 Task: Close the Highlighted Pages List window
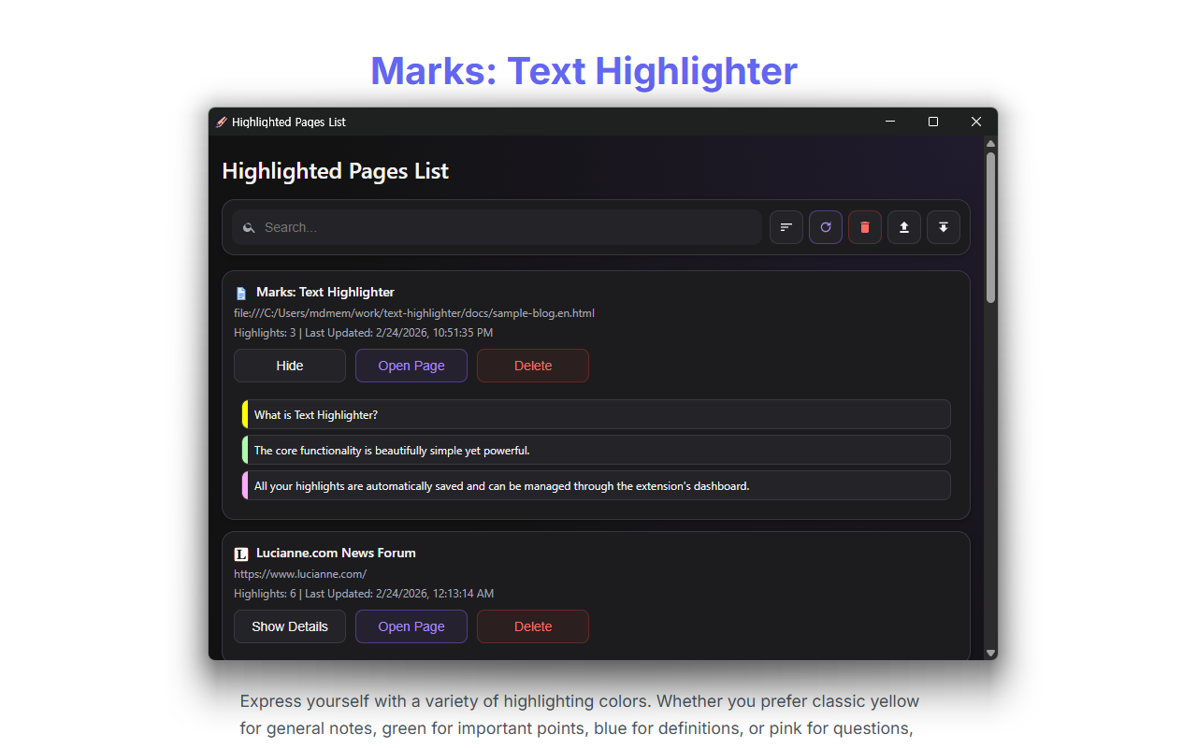[x=976, y=122]
